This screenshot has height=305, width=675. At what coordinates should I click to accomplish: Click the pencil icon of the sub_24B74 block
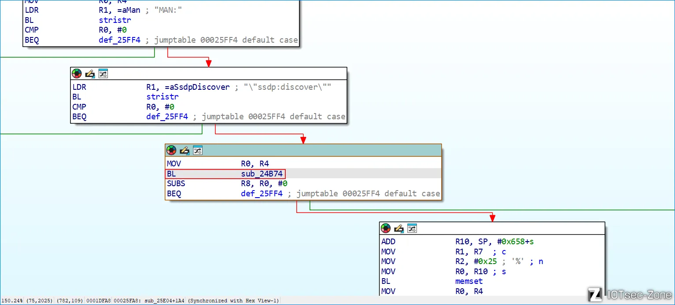[x=184, y=151]
